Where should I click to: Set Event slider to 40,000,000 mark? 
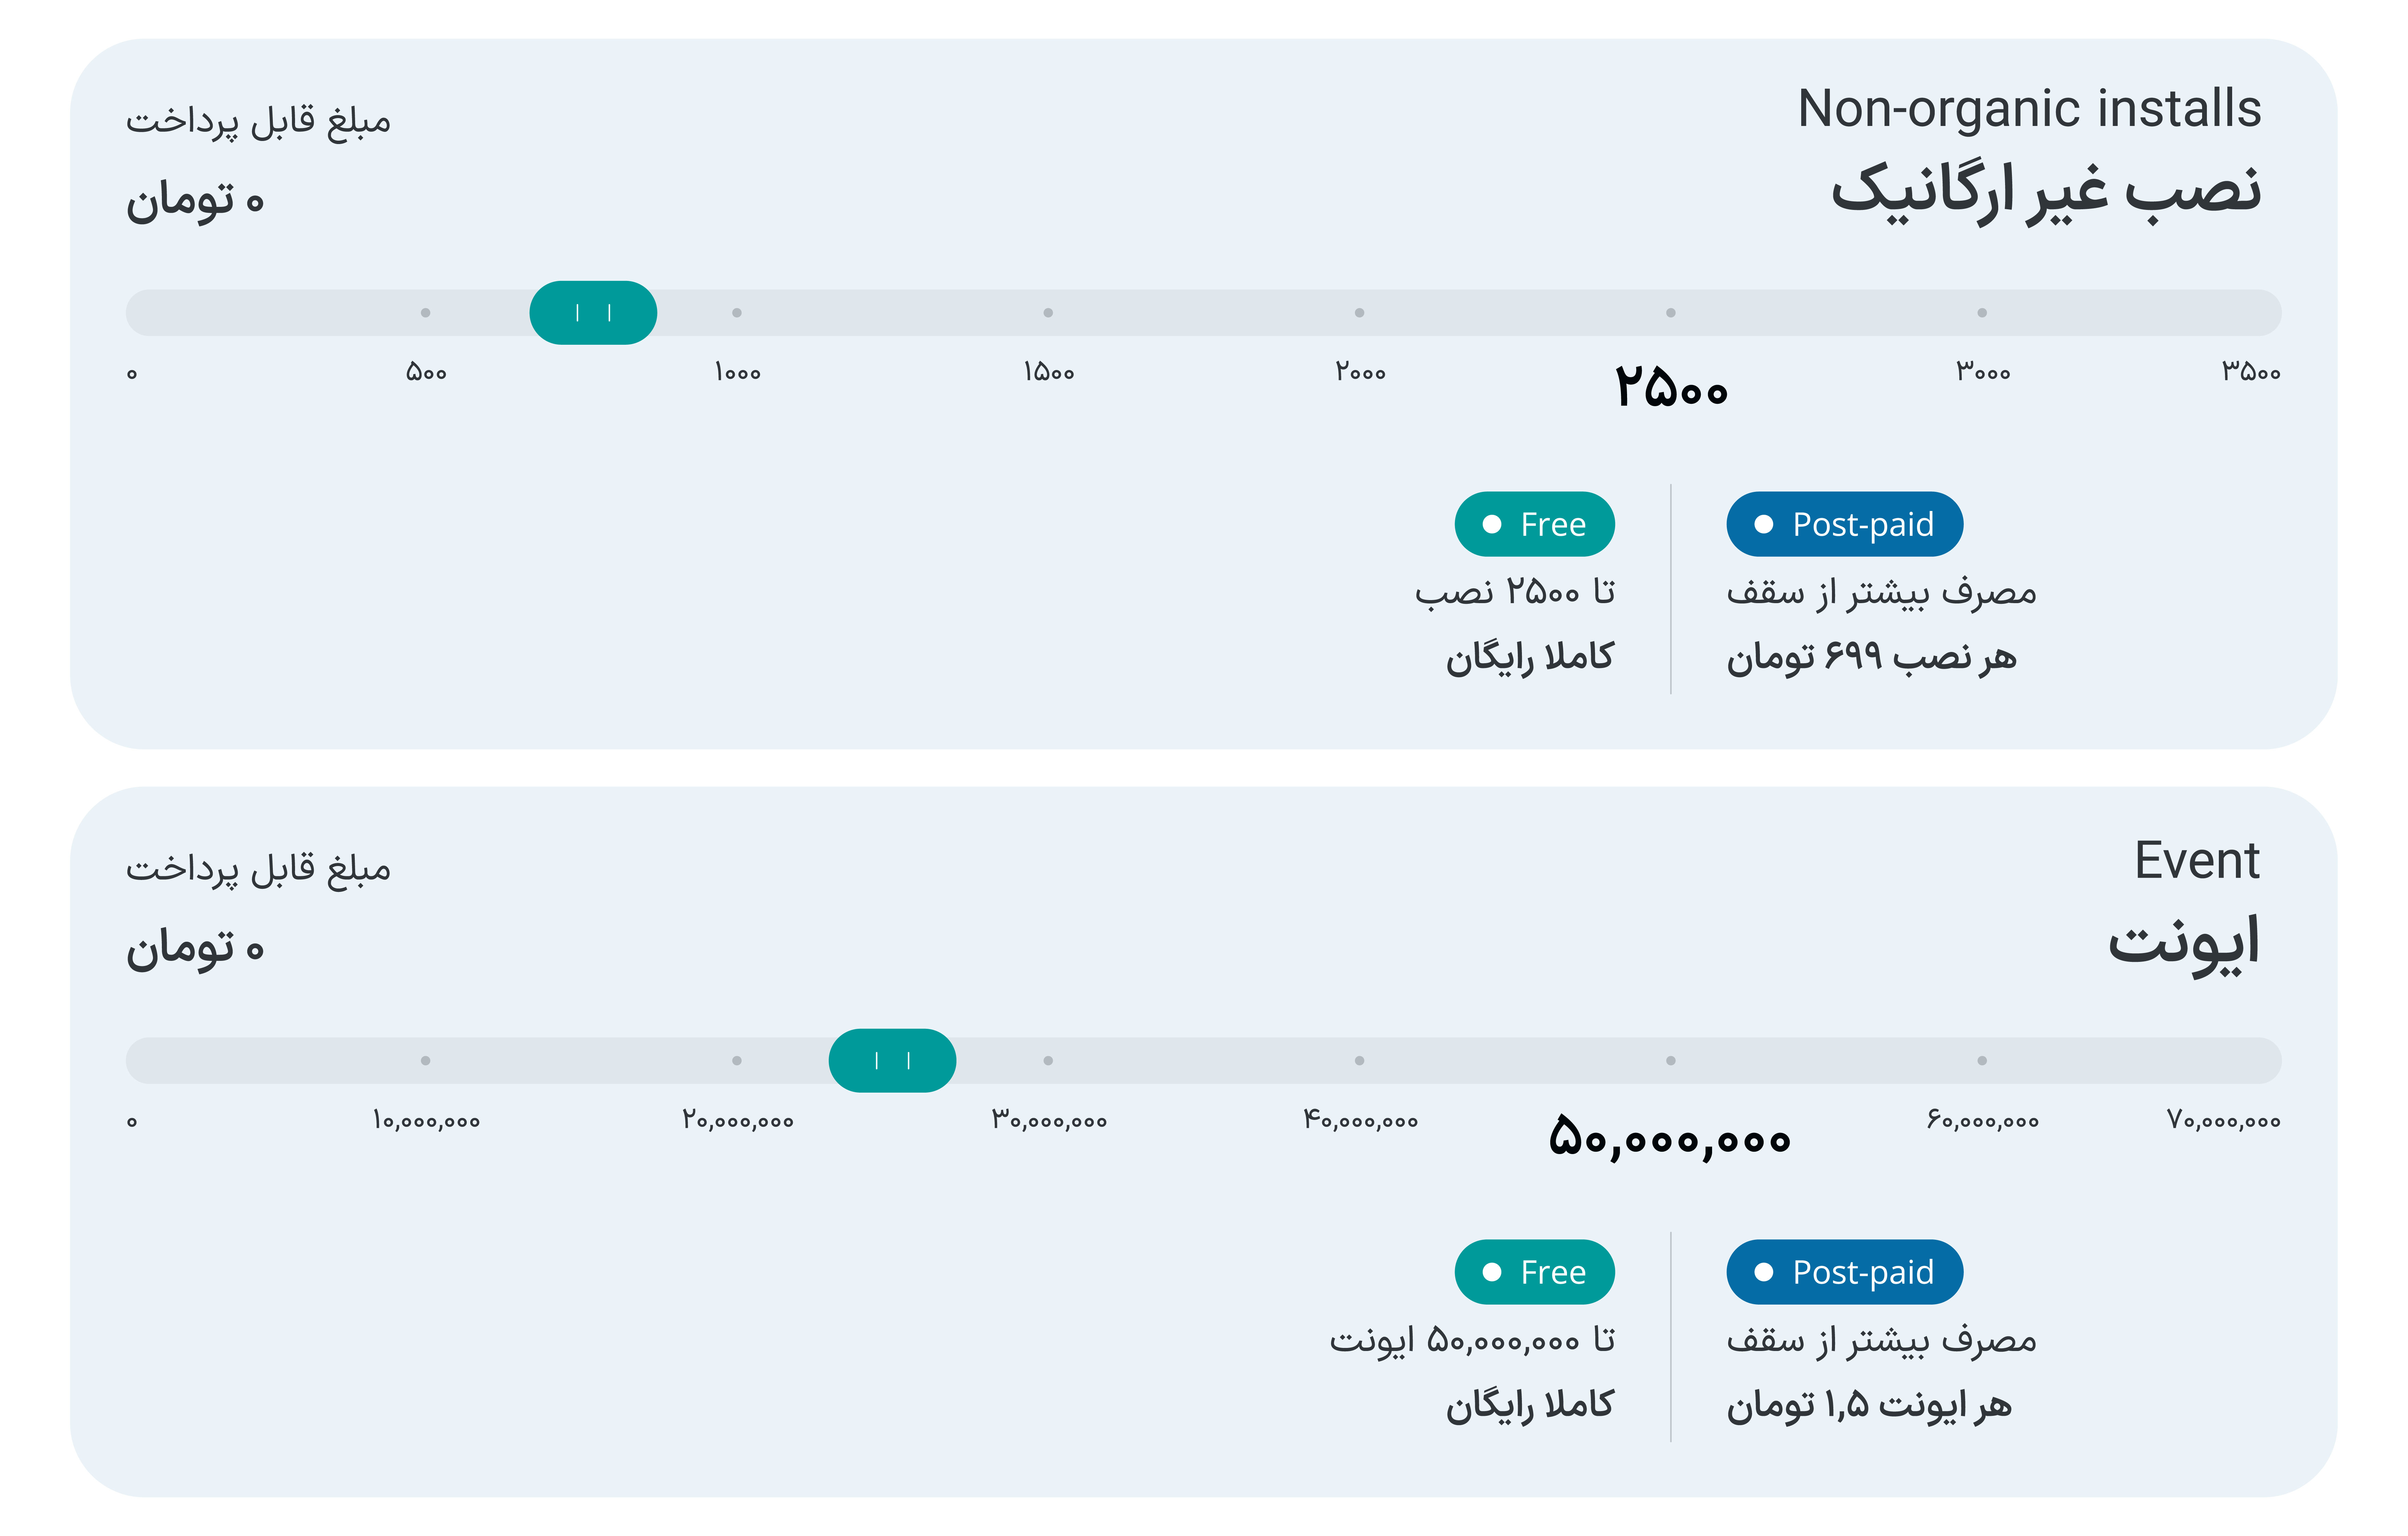click(x=1360, y=1060)
